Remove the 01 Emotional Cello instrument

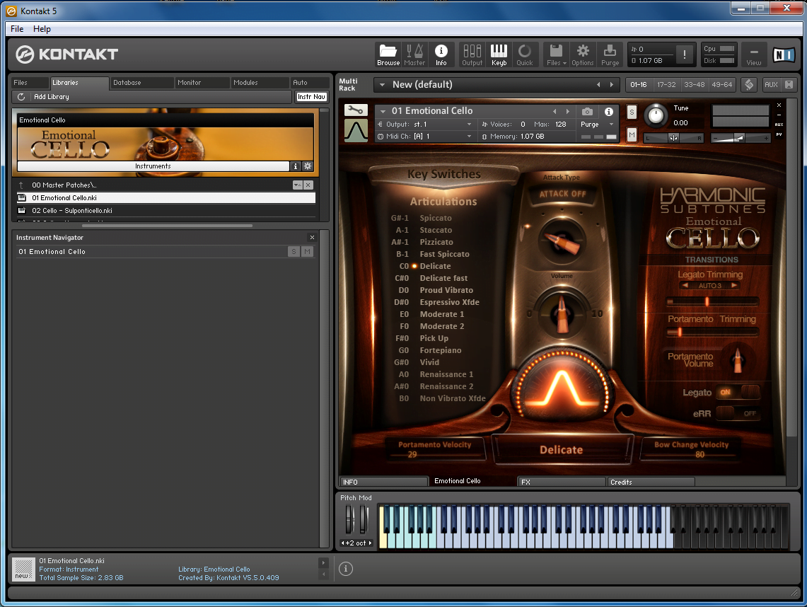(x=779, y=105)
